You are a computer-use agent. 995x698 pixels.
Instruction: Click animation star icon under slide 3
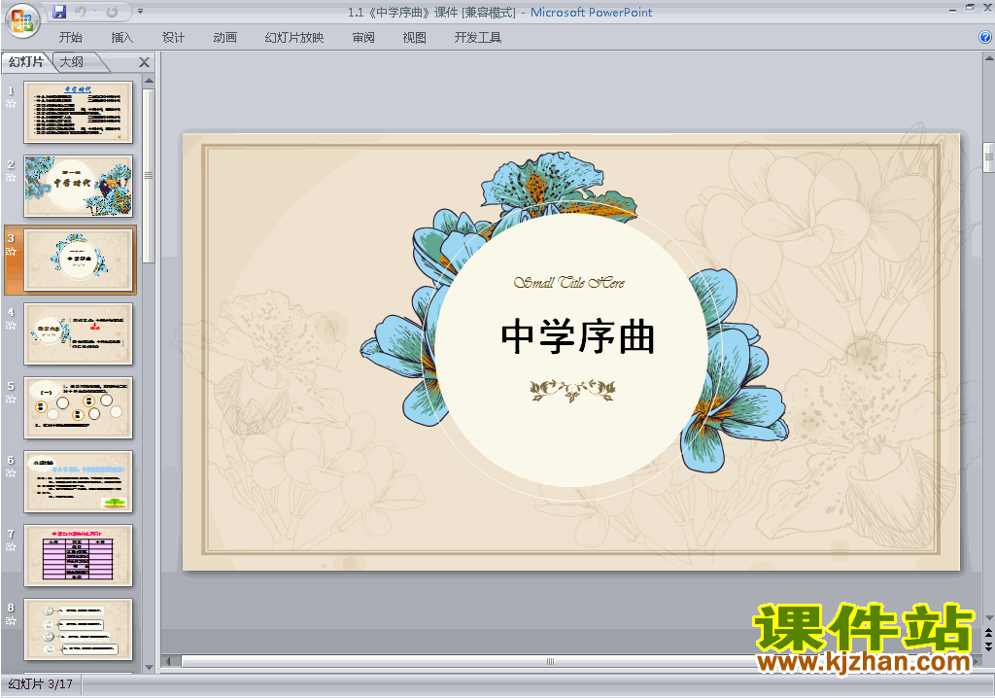[x=11, y=252]
